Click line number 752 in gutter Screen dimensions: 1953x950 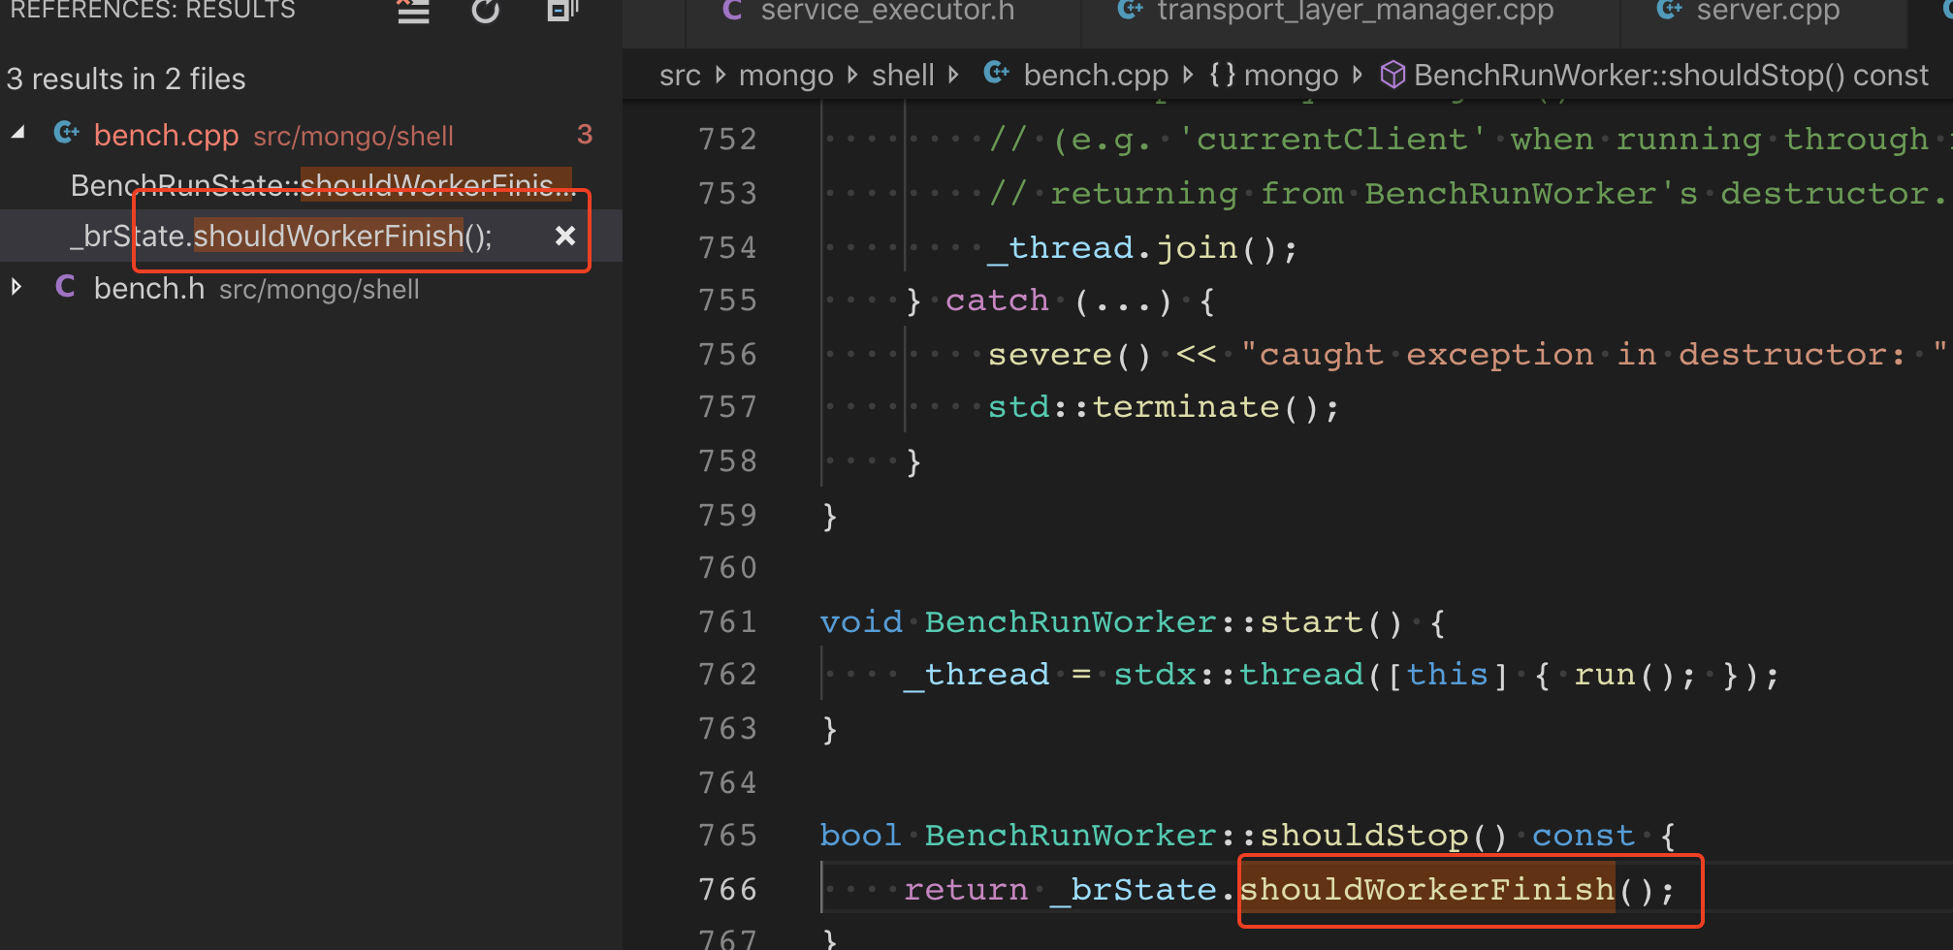(x=727, y=140)
